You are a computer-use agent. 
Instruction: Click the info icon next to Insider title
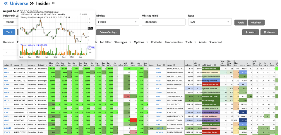click(53, 3)
